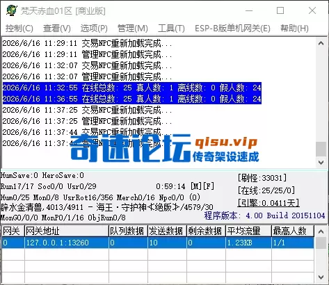The width and height of the screenshot is (329, 285).
Task: Select log line 11:37:25 交易NPC重新加载完成
Action: pos(87,110)
